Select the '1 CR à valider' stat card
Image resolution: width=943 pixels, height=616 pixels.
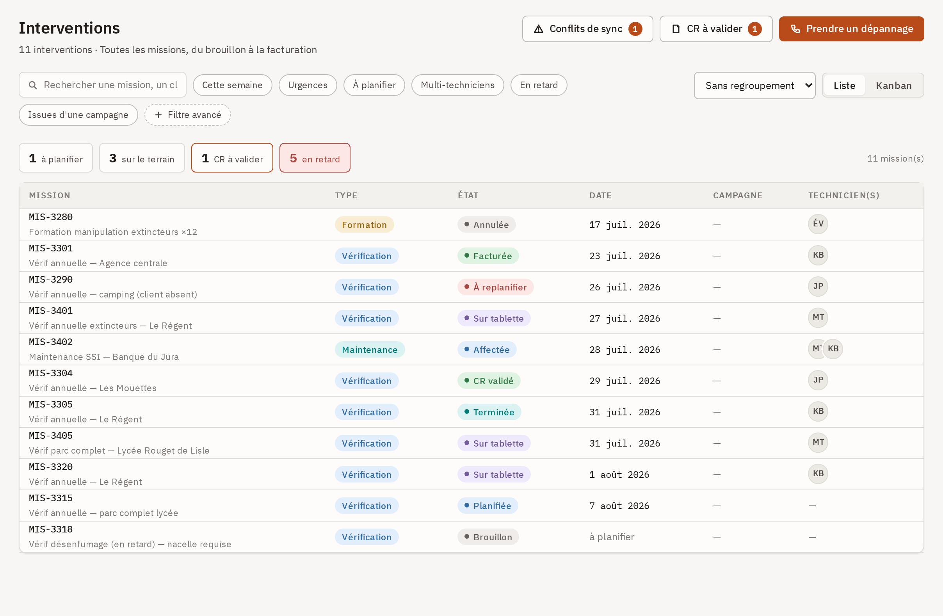click(232, 158)
